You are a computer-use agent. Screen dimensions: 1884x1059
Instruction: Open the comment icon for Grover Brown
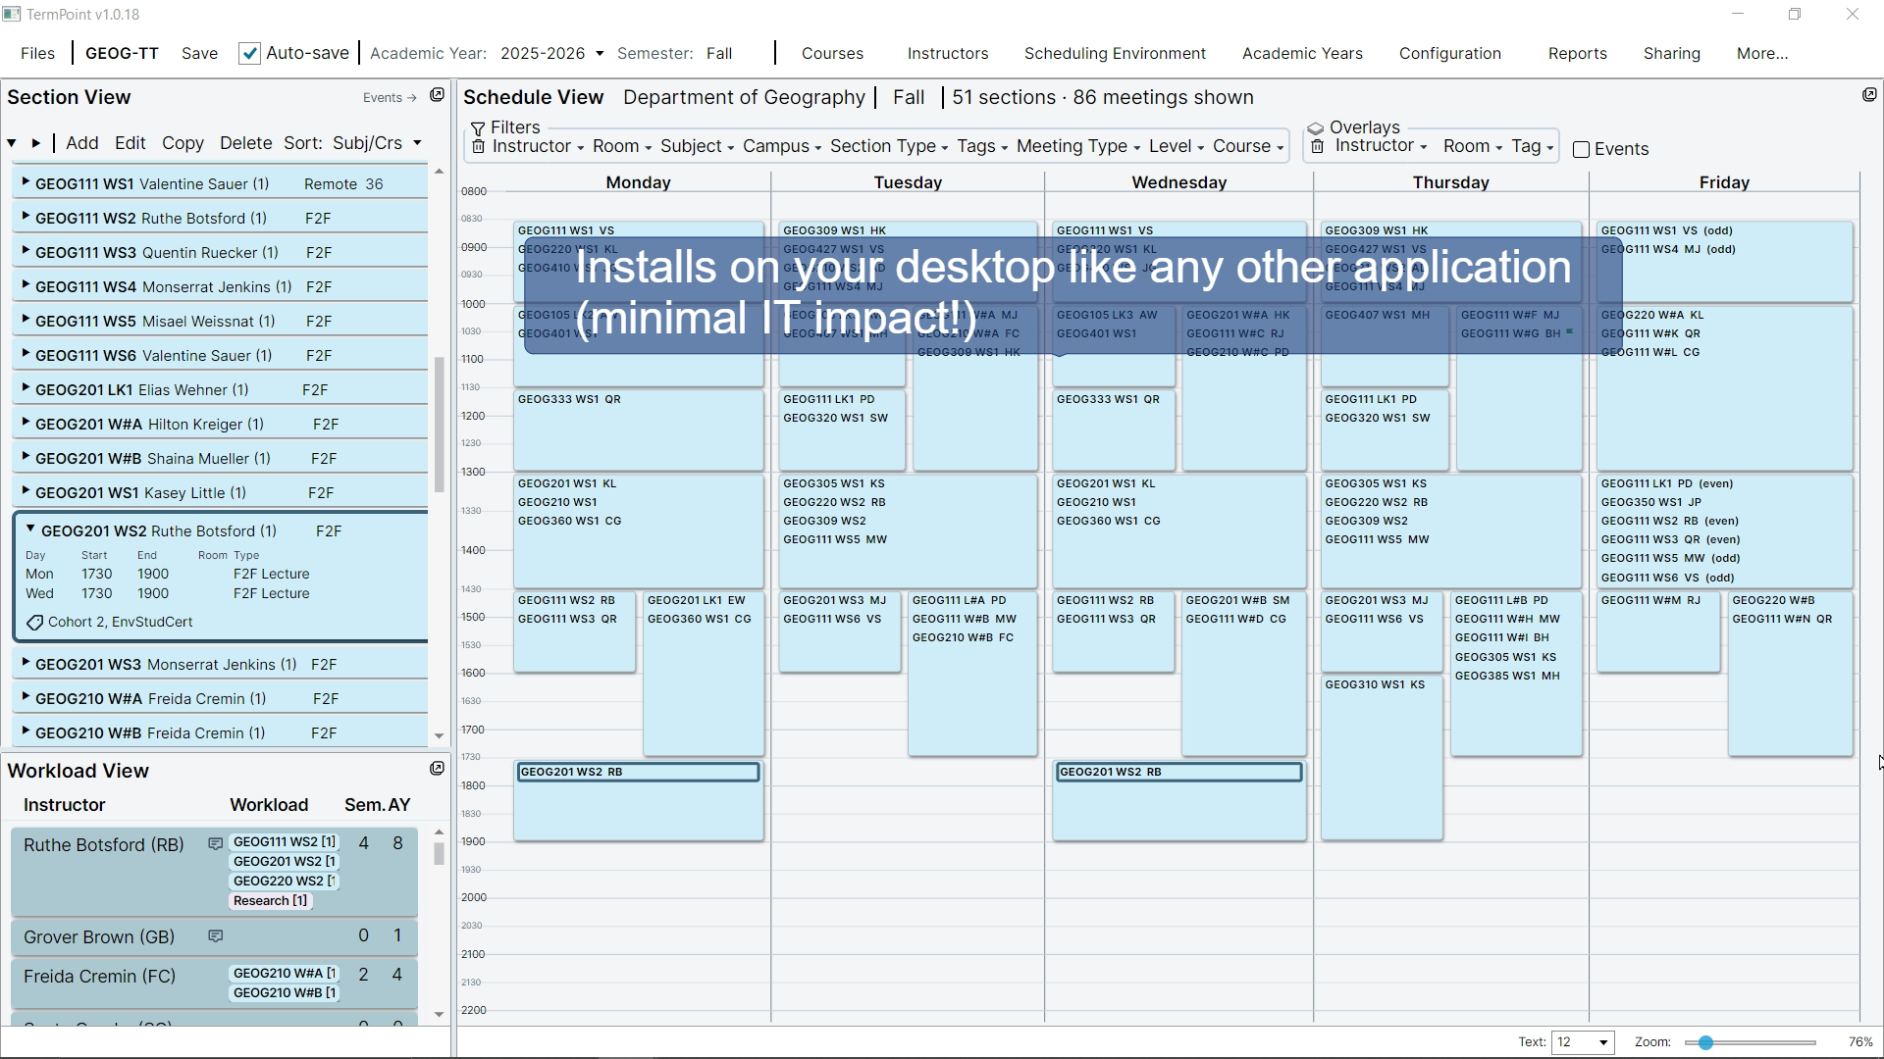[x=215, y=936]
